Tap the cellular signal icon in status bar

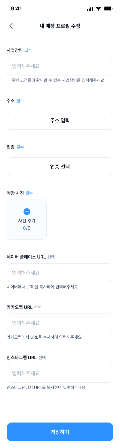pyautogui.click(x=90, y=9)
